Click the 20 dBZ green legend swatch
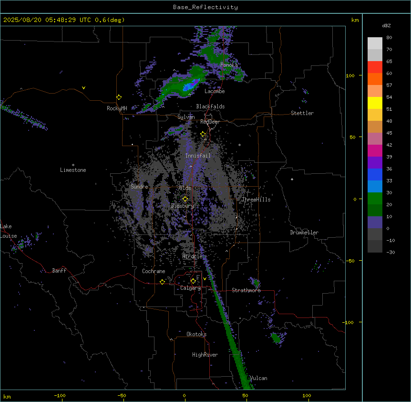 [375, 199]
